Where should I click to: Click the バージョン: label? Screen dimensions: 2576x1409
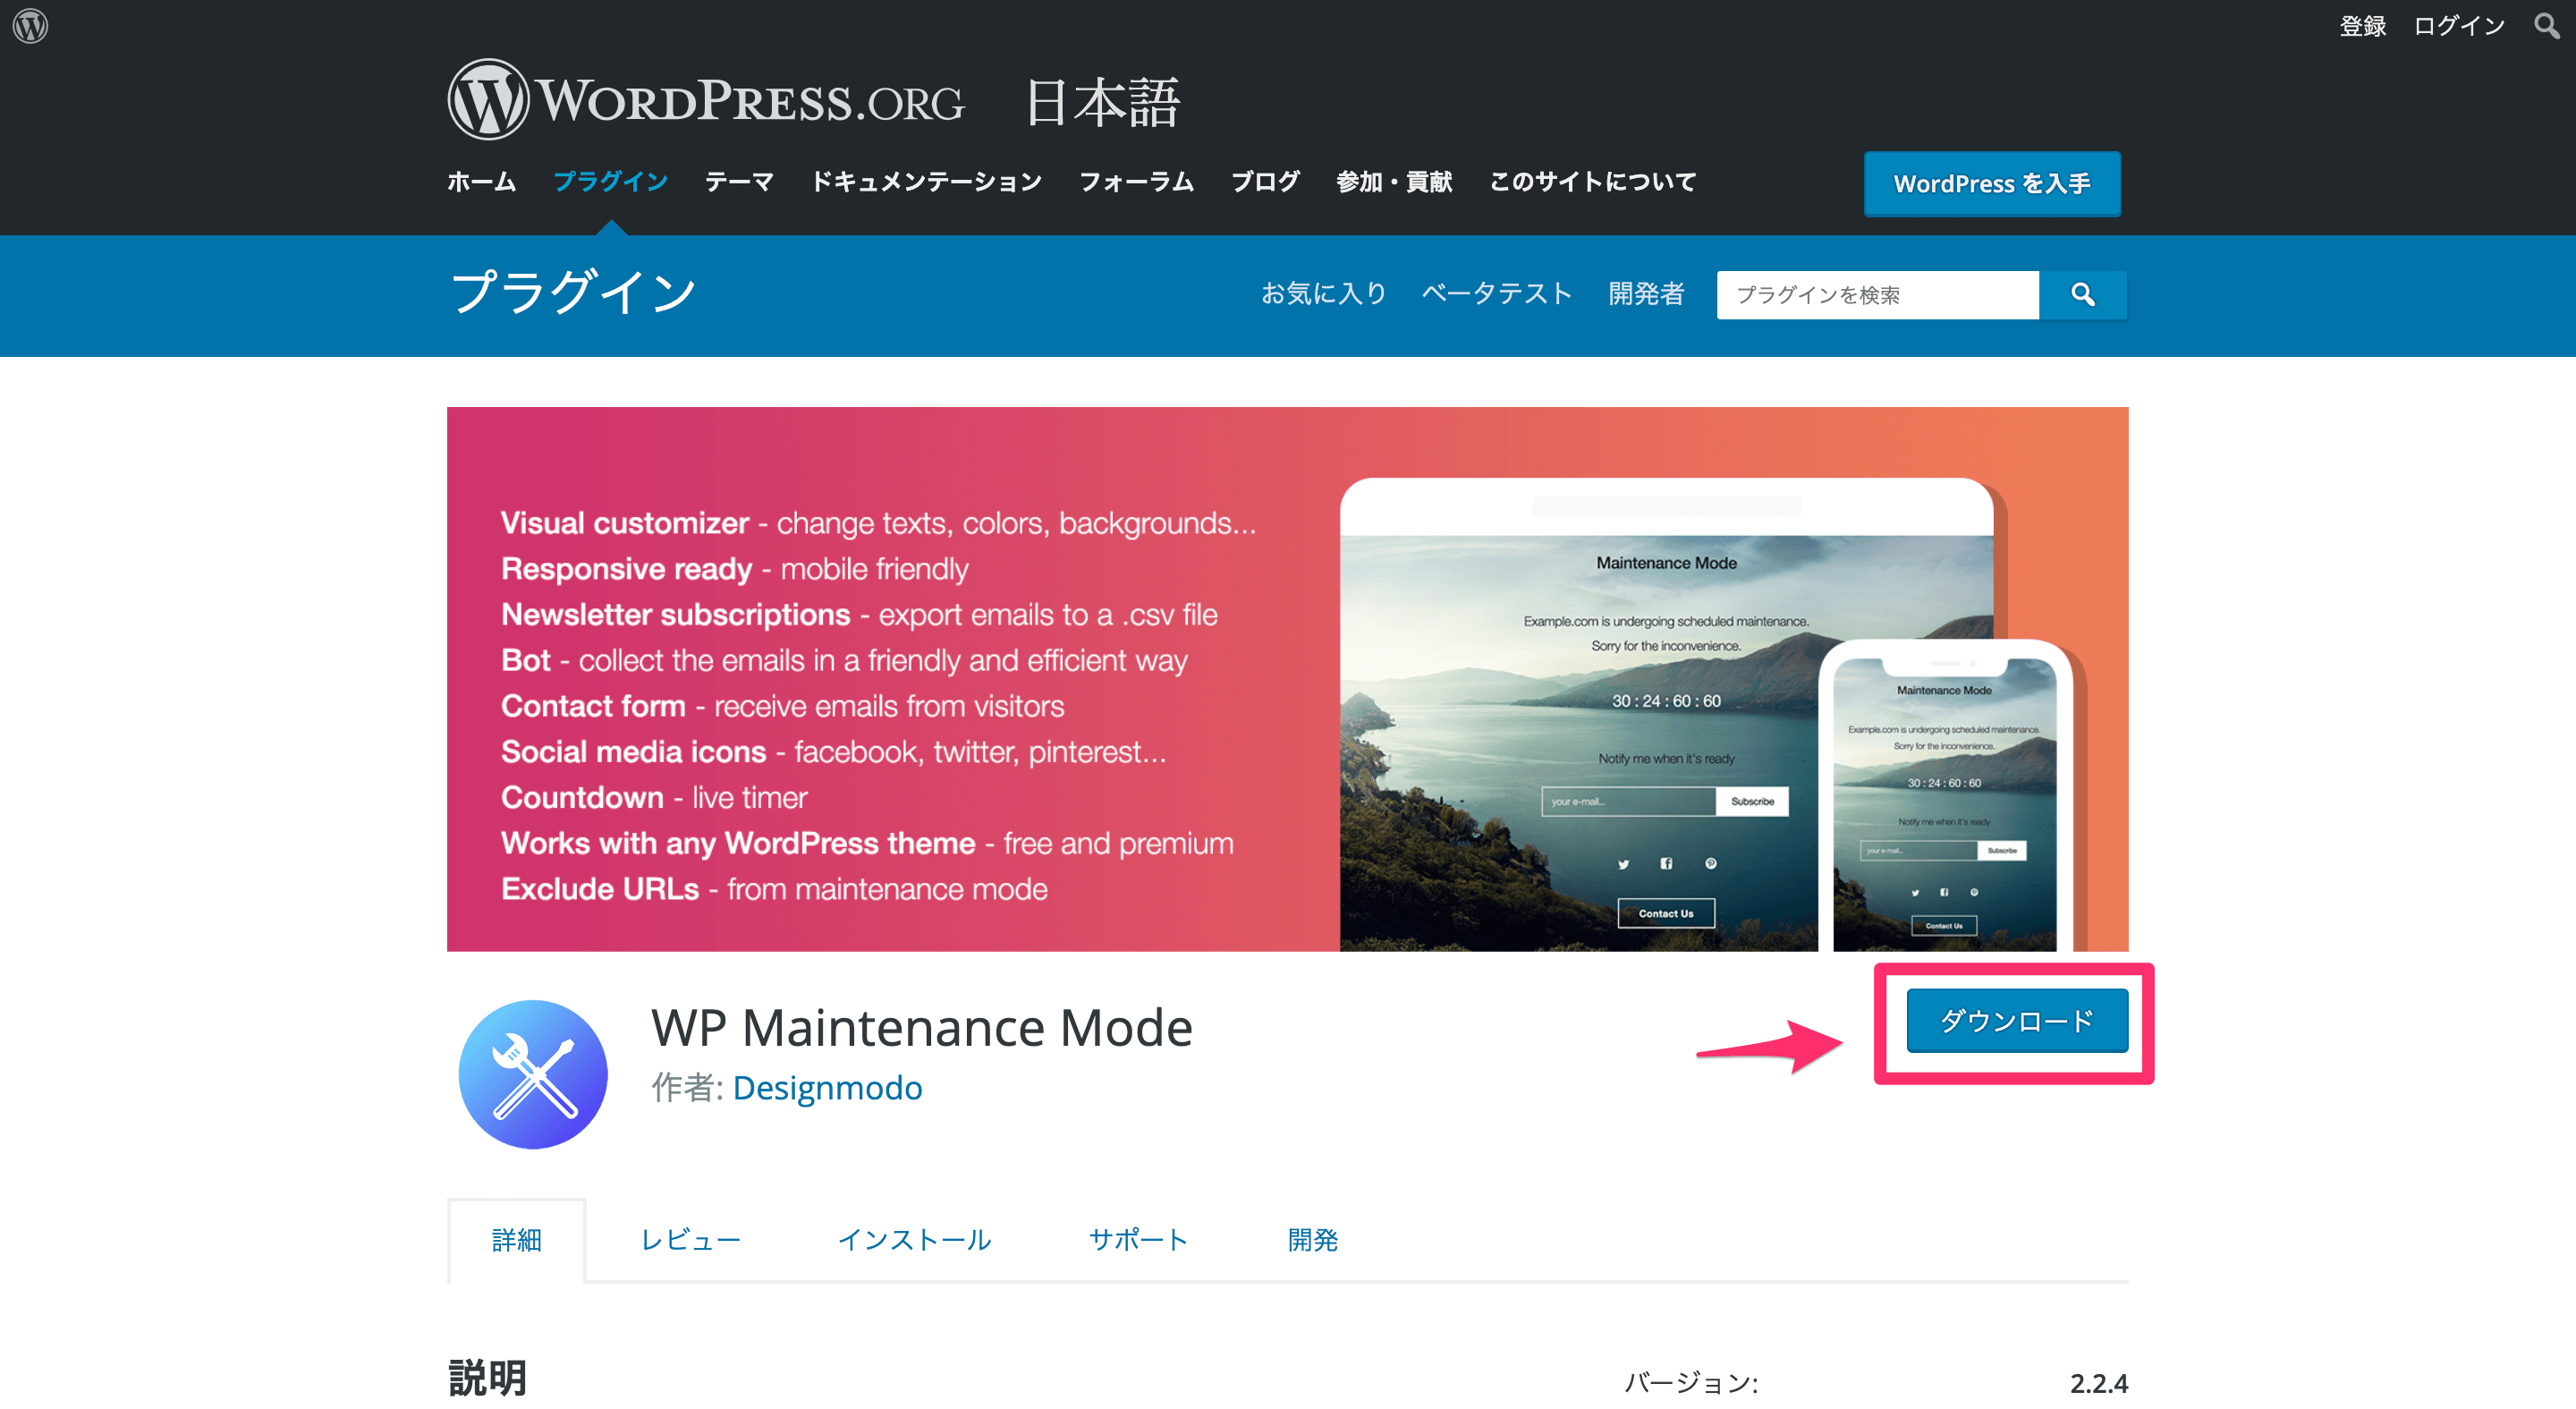[1691, 1383]
